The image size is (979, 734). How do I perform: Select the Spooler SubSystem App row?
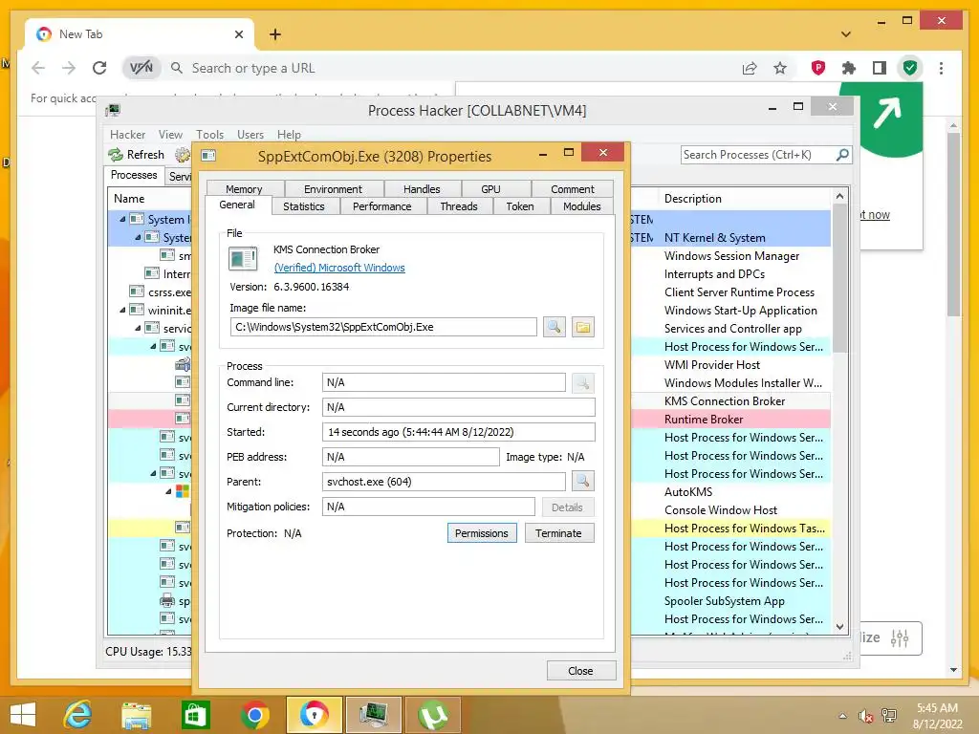pos(730,601)
